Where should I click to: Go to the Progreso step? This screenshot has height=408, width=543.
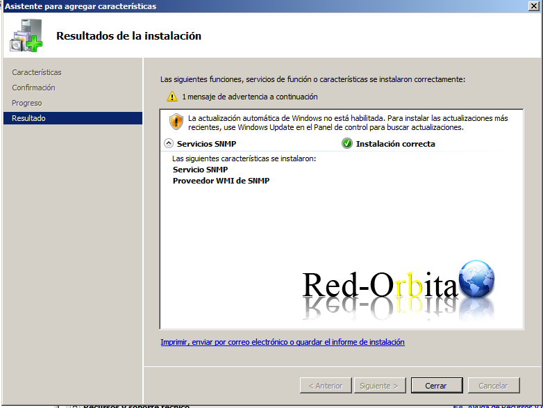27,103
